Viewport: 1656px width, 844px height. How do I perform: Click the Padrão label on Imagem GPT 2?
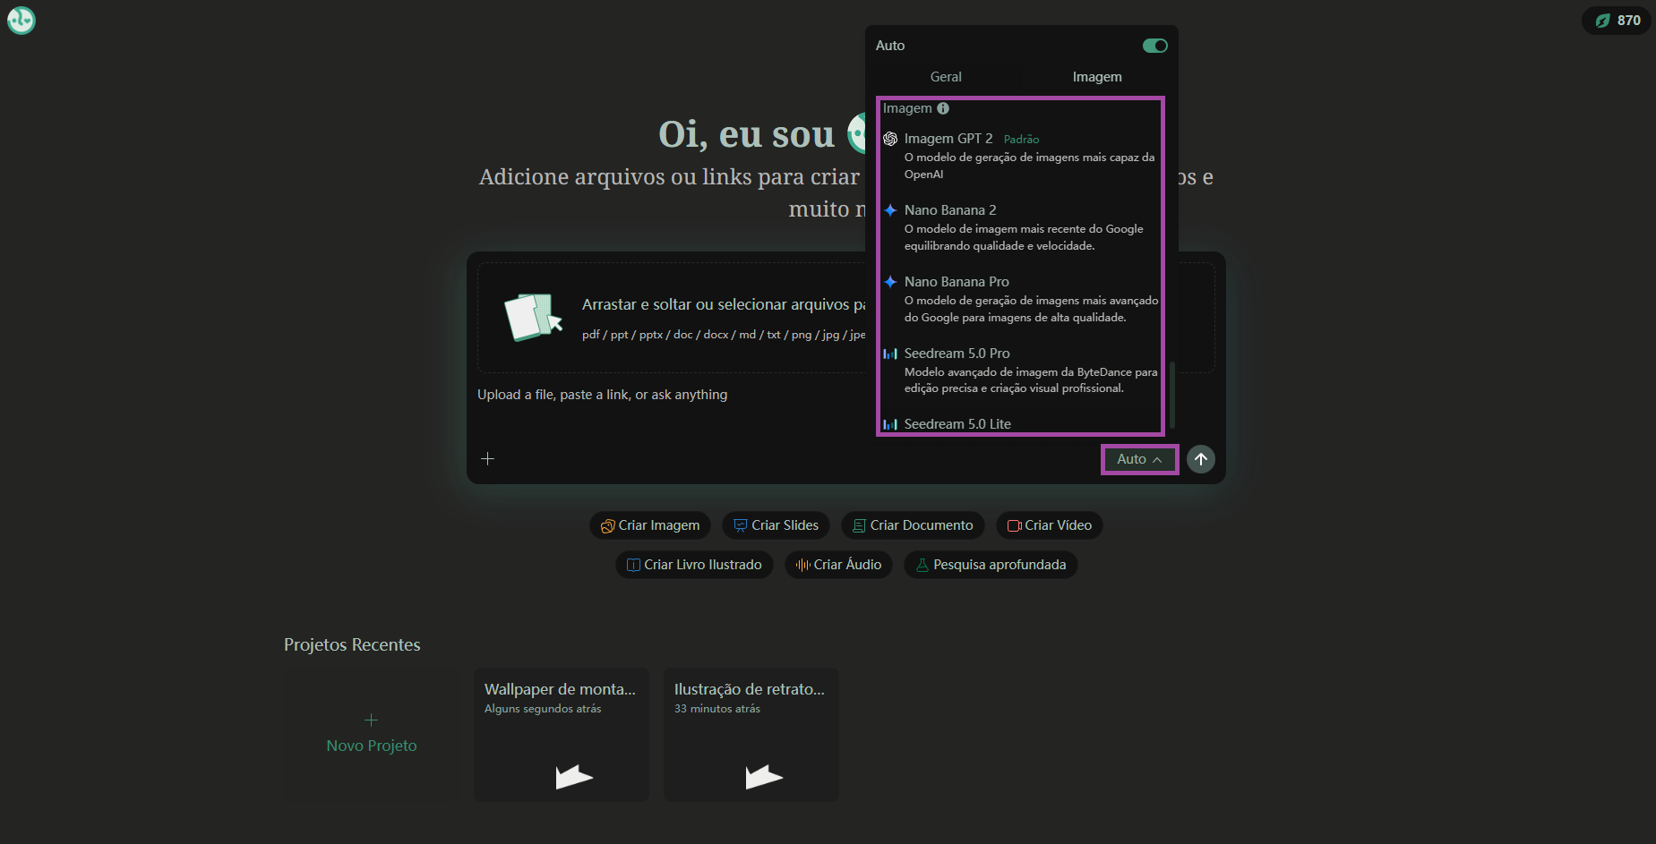click(1021, 140)
